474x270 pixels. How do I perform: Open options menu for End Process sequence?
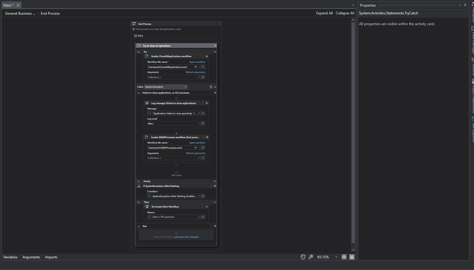[x=220, y=24]
